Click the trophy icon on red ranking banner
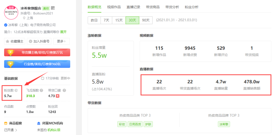 tap(10, 52)
